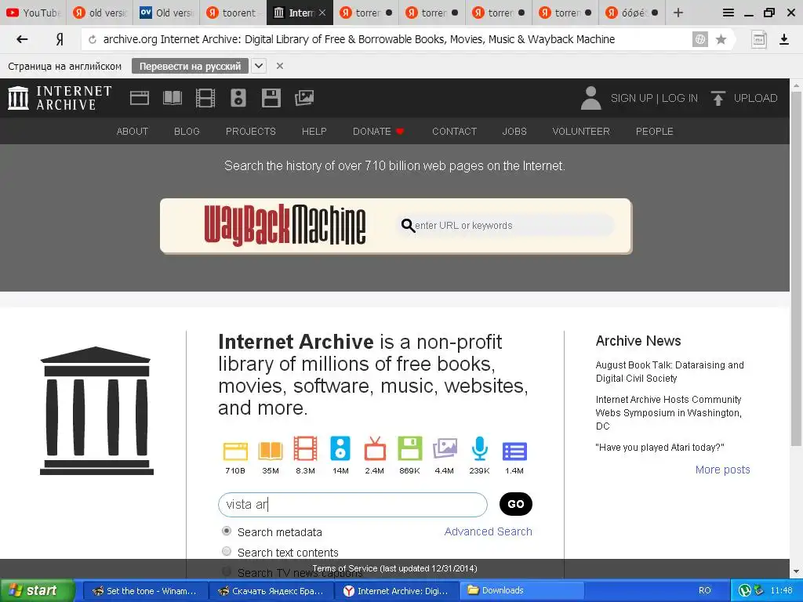
Task: Open the Downloads taskbar item
Action: tap(521, 591)
